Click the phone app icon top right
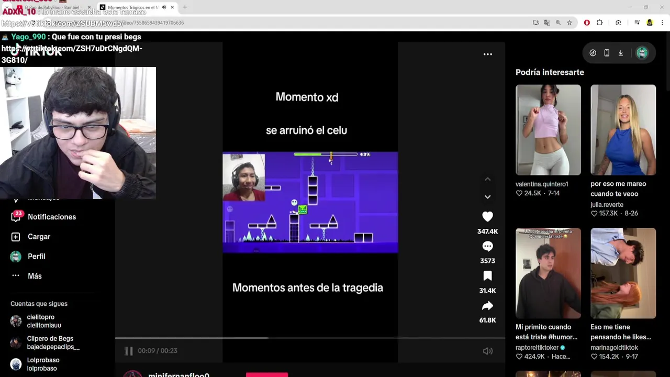The height and width of the screenshot is (377, 670). 607,53
